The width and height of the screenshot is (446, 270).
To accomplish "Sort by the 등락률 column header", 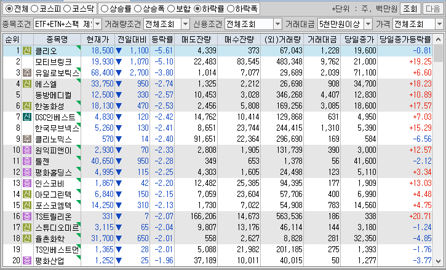I will pos(162,39).
